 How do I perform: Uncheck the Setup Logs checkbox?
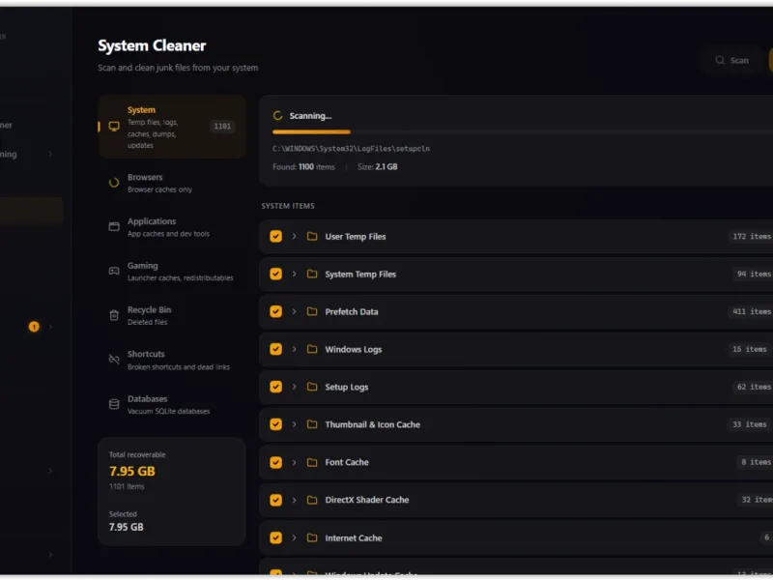pos(276,387)
